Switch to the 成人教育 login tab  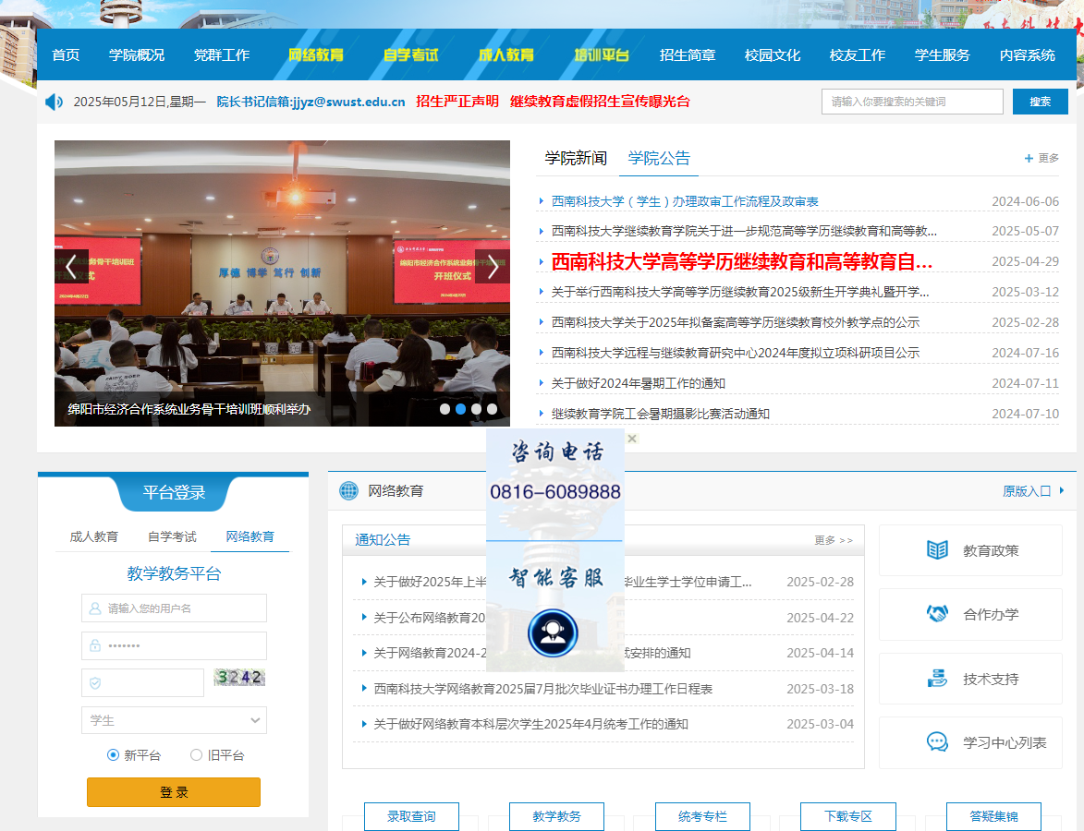click(94, 536)
